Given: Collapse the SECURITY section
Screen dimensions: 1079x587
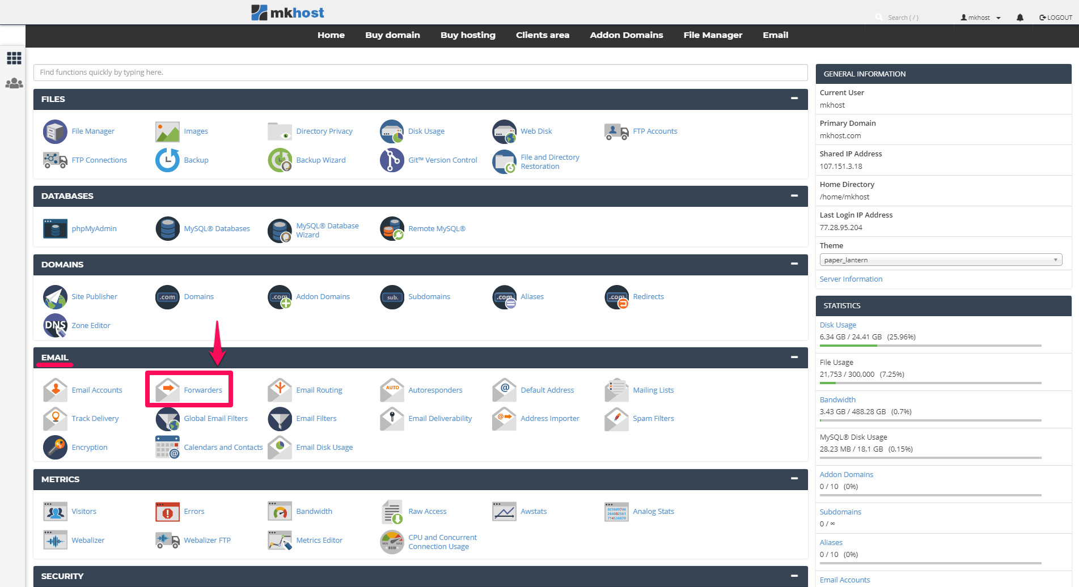Looking at the screenshot, I should pyautogui.click(x=794, y=576).
